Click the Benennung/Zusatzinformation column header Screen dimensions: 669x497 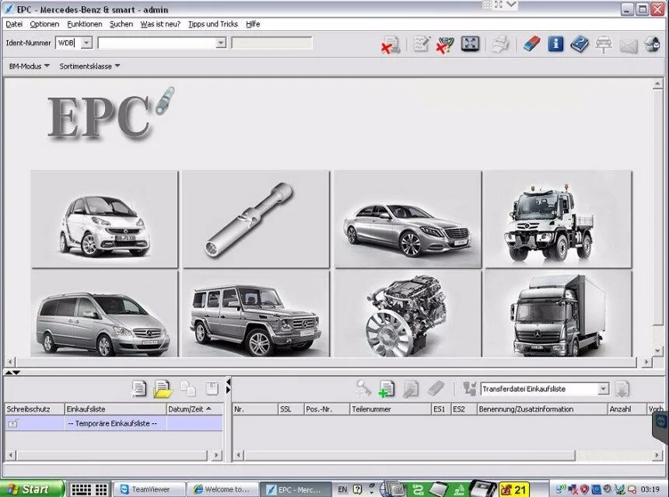(542, 408)
